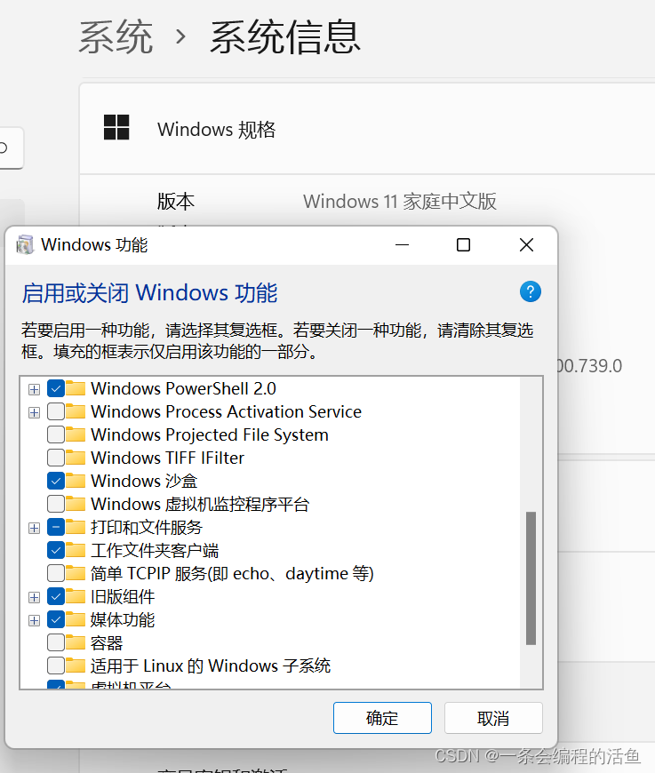
Task: Enable Windows 虚拟机监控程序平台 checkbox
Action: tap(56, 504)
